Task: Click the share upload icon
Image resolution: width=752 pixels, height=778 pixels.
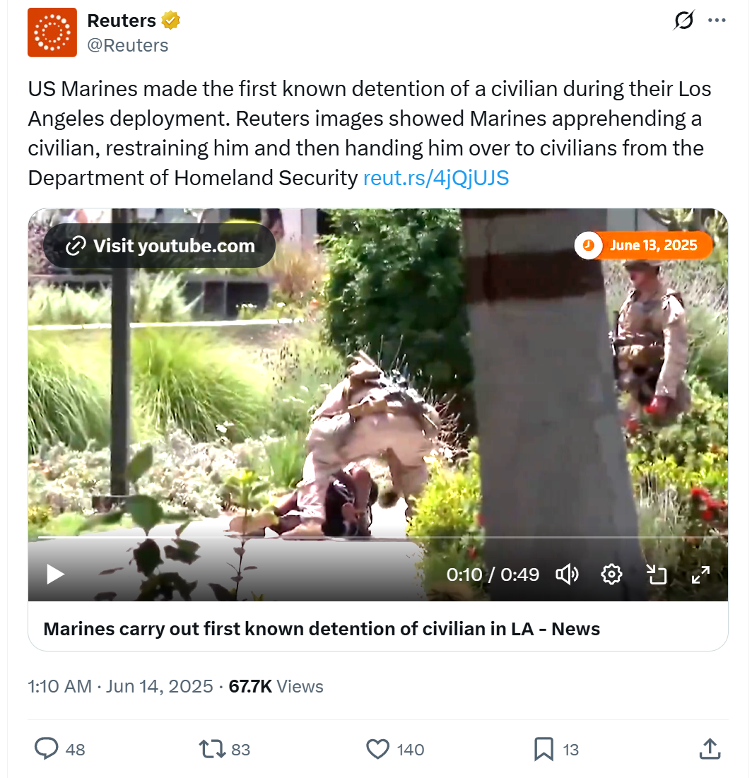Action: pyautogui.click(x=710, y=749)
